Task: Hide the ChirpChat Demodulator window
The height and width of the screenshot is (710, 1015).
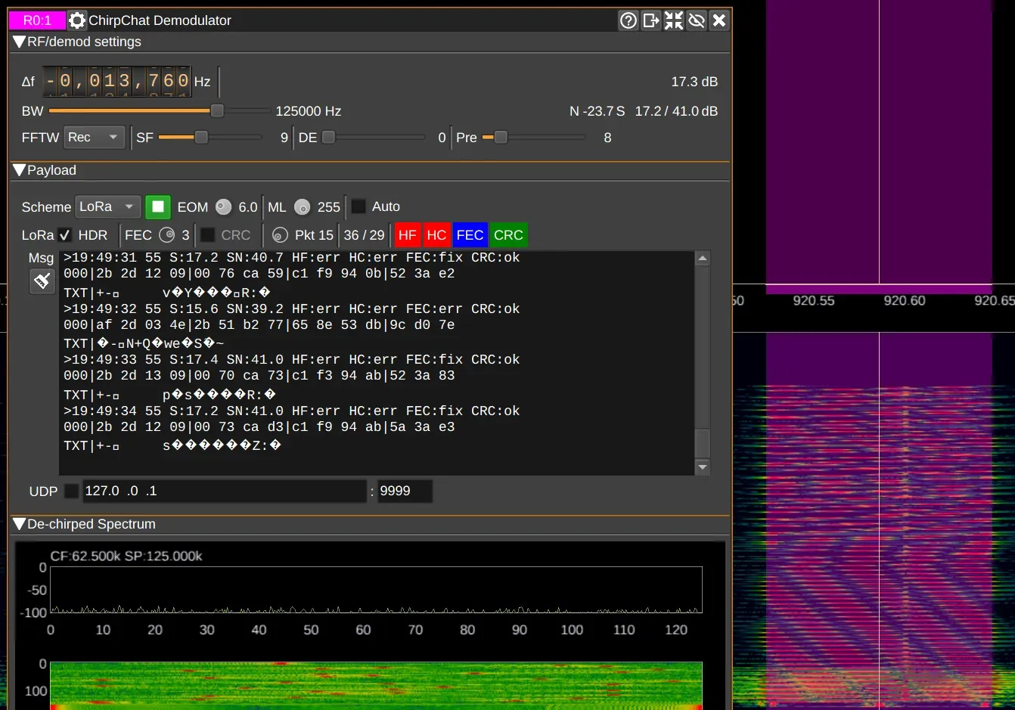Action: [x=697, y=20]
